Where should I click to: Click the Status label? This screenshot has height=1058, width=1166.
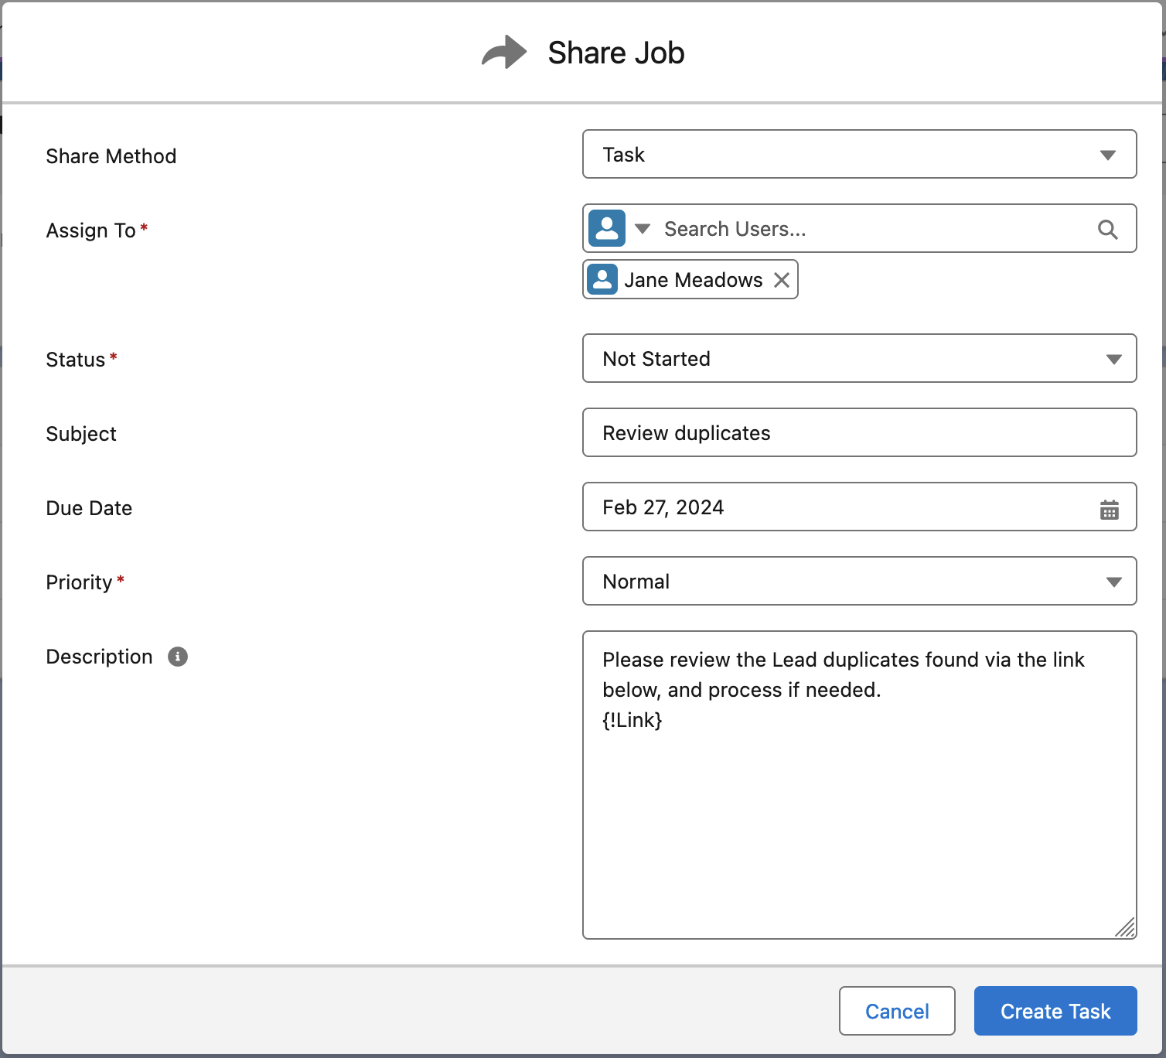[x=76, y=360]
